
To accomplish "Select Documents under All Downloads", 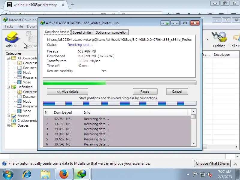I will 27,68.
